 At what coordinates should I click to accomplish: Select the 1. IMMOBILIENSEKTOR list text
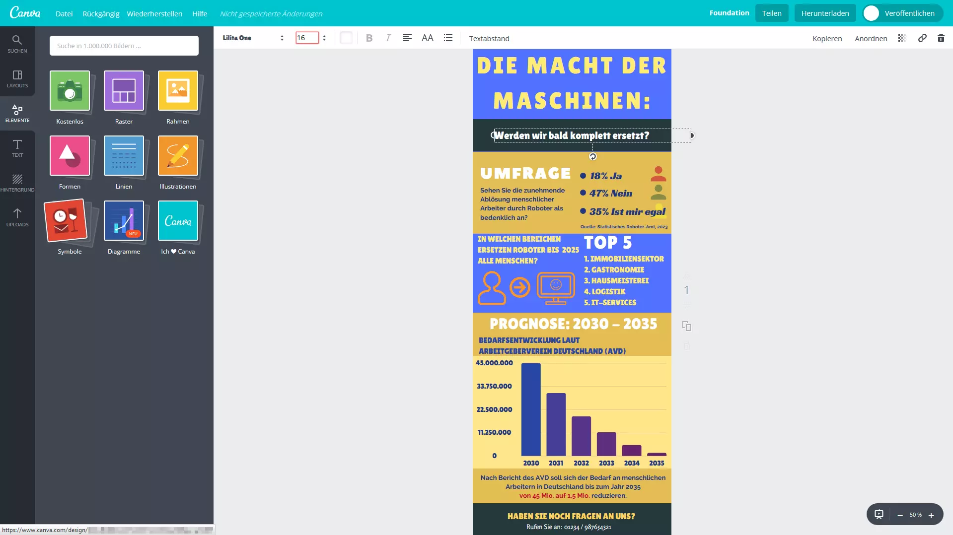[624, 259]
